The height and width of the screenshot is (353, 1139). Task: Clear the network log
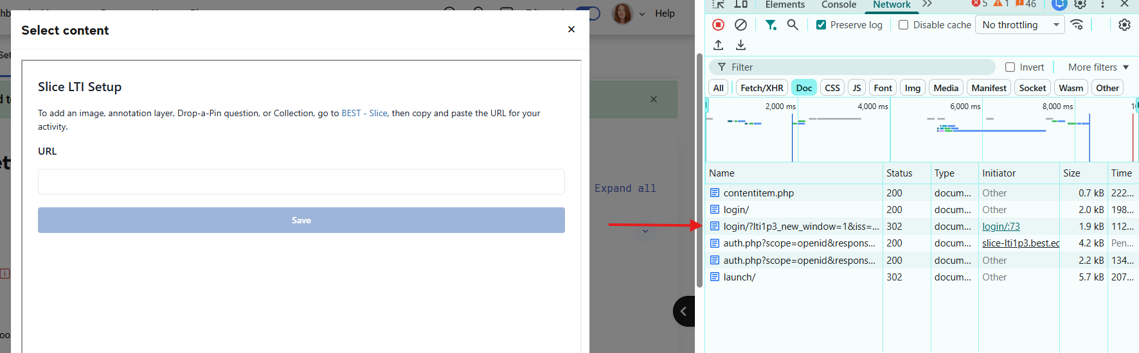coord(740,25)
